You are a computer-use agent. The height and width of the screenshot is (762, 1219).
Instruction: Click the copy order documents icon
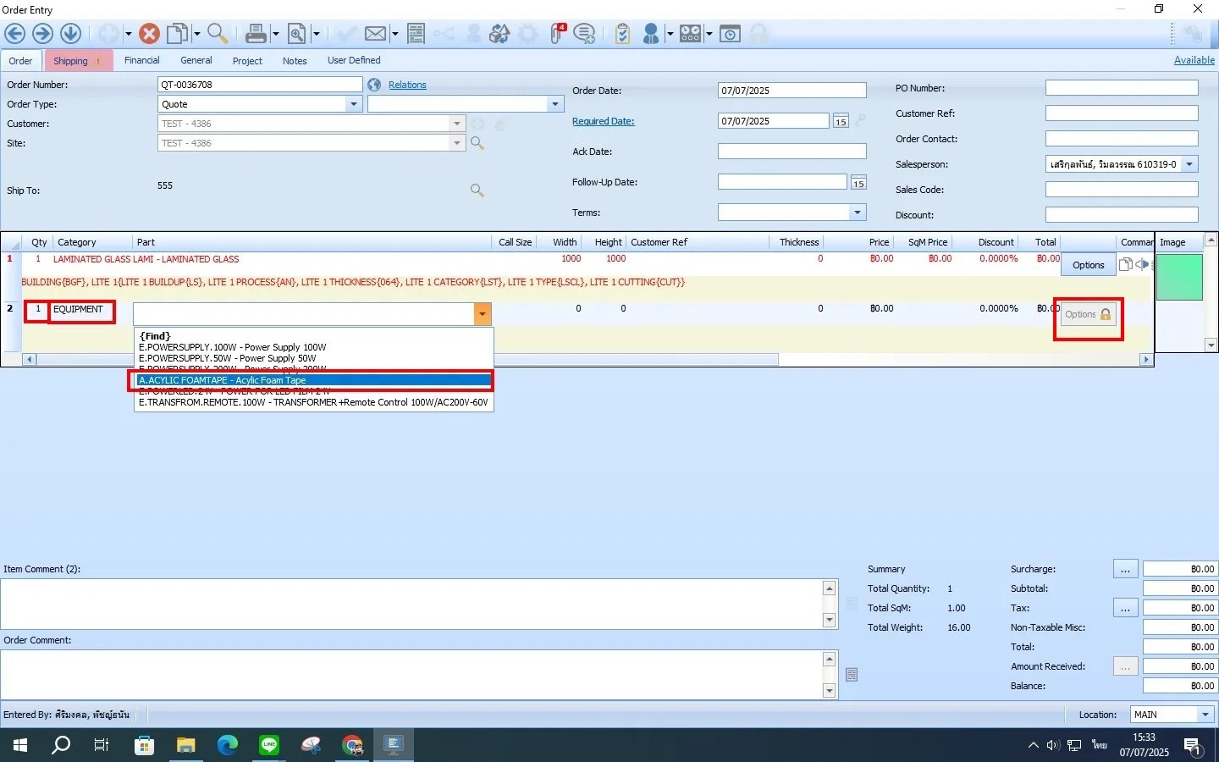click(x=178, y=34)
